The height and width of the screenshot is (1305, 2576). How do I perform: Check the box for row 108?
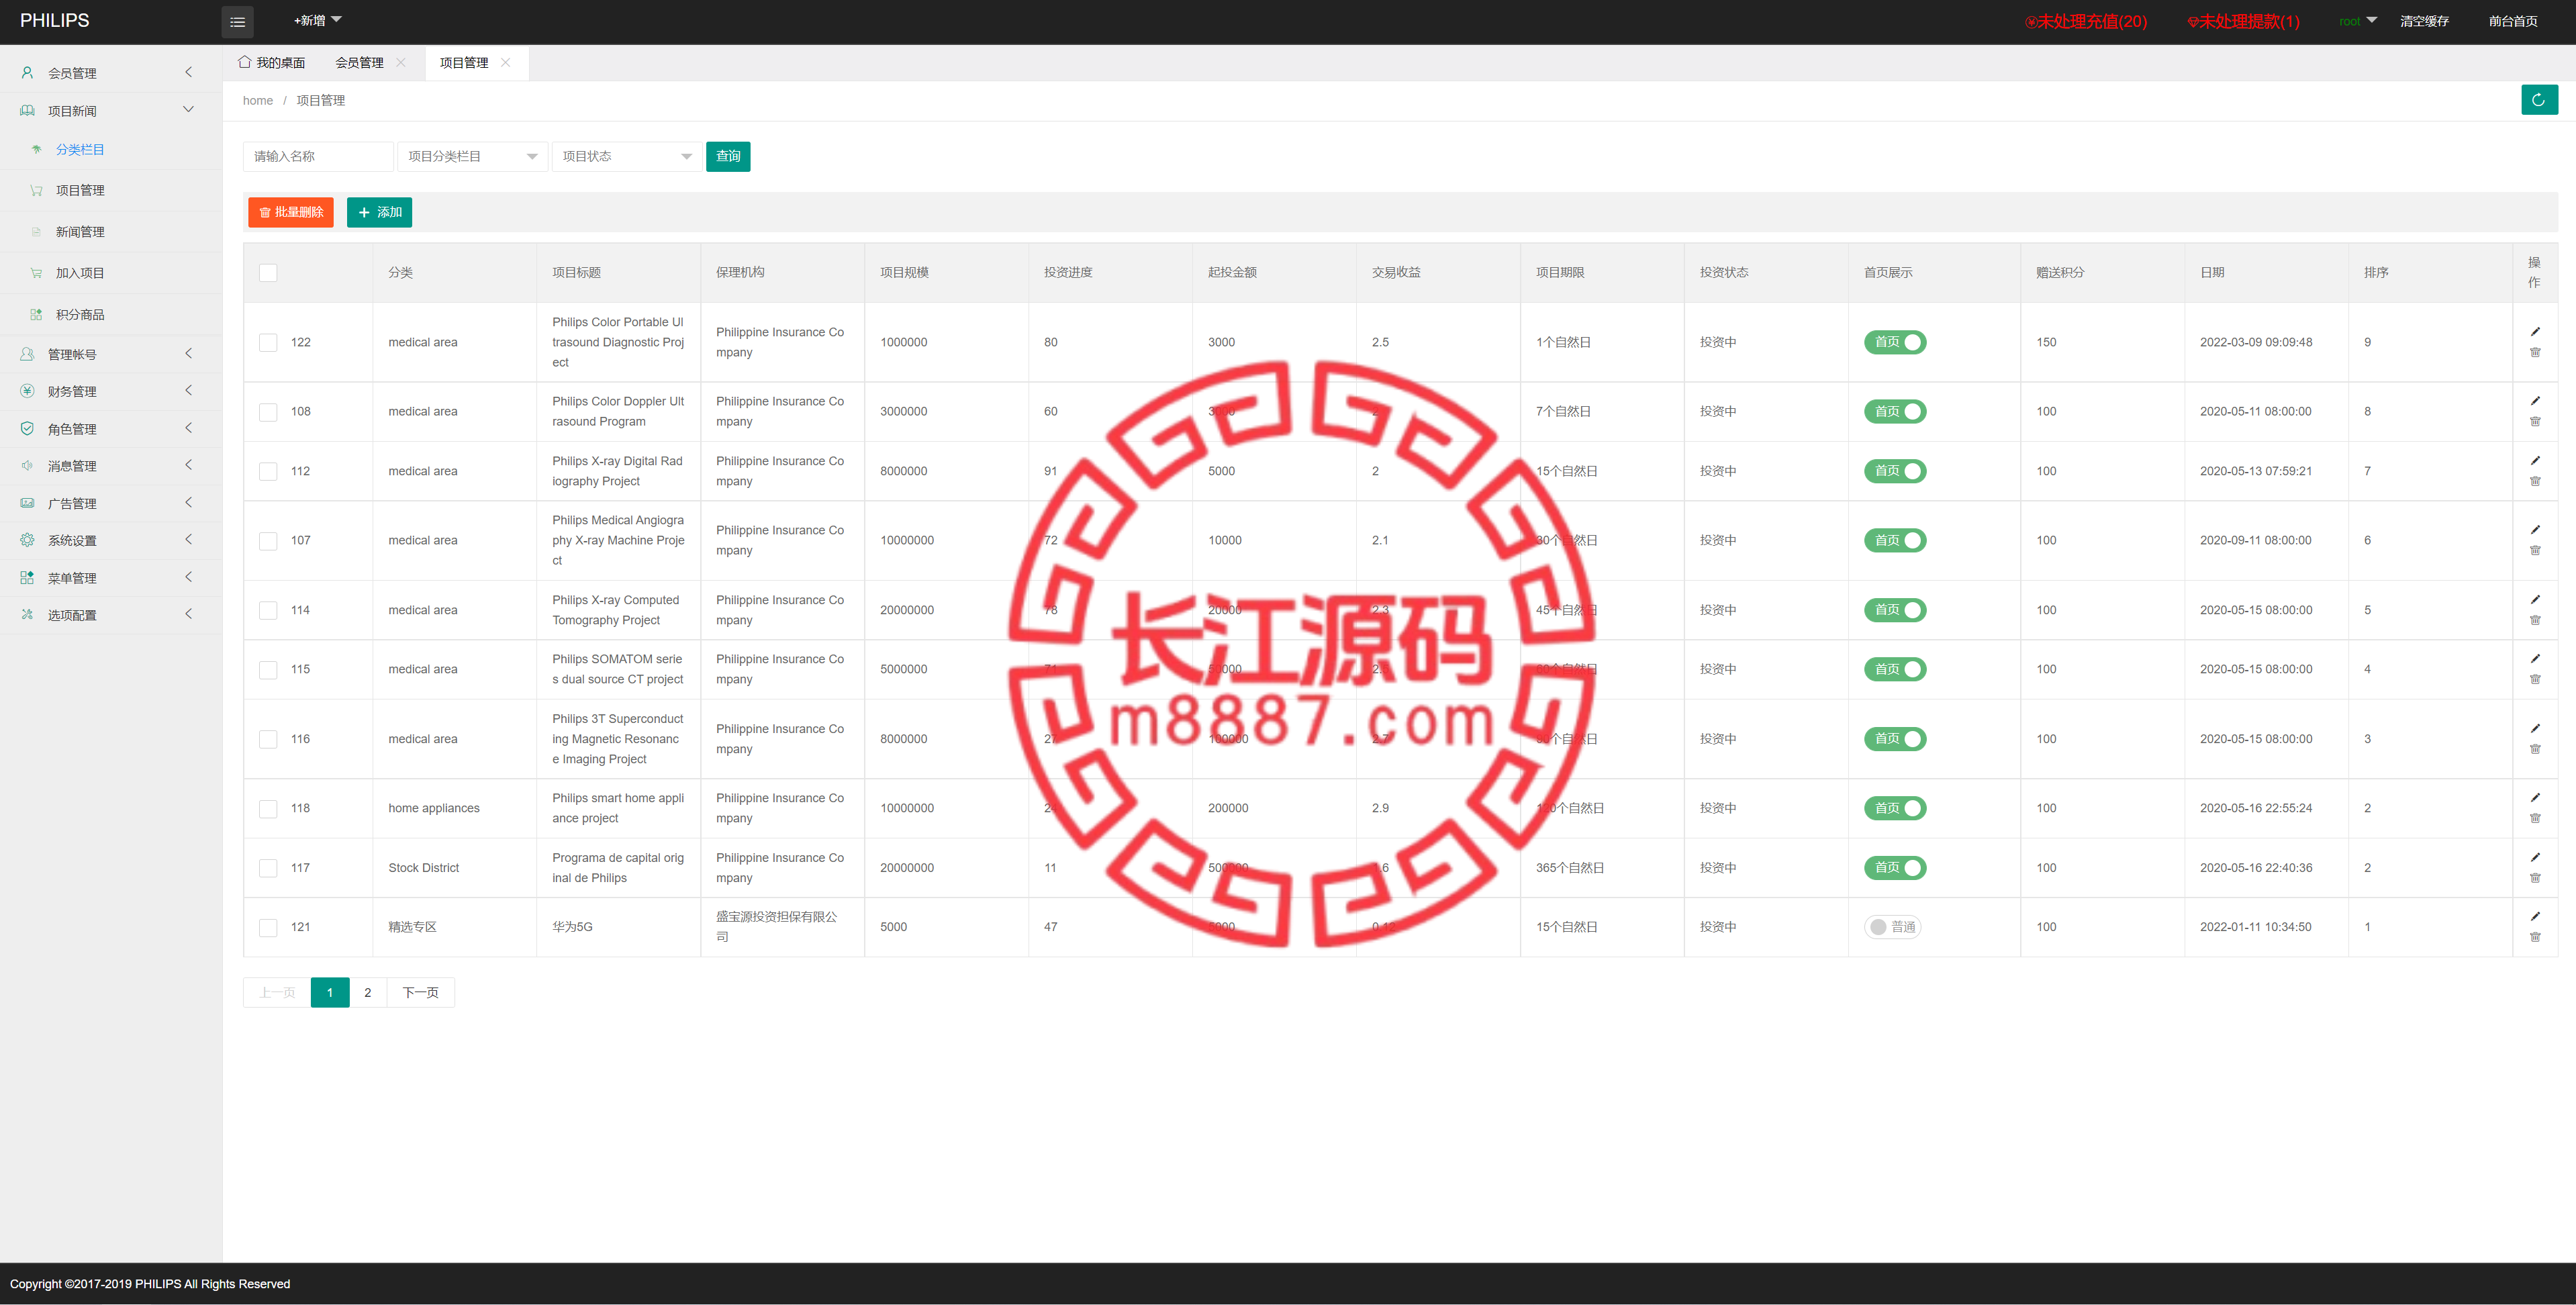click(x=268, y=411)
